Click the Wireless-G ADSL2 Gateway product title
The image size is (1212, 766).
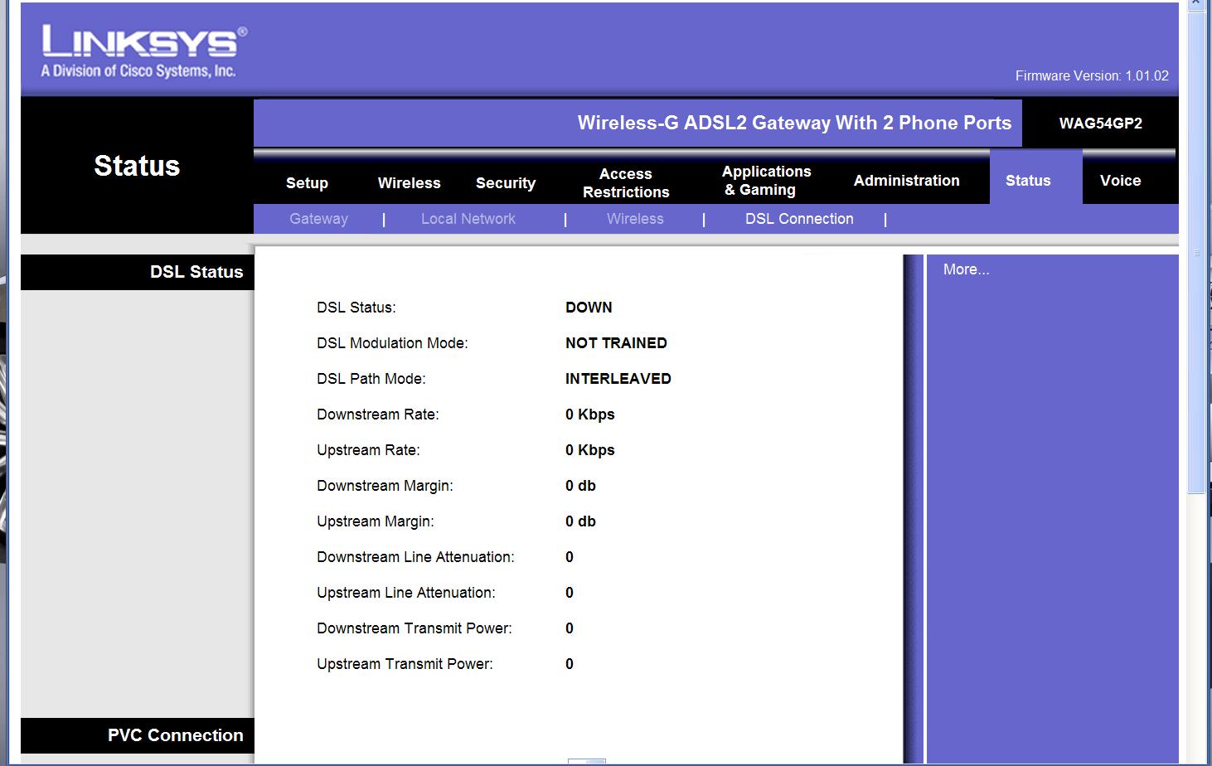coord(794,123)
